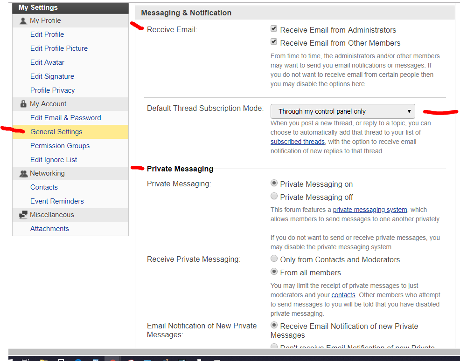Click the contacts link in the description text
Image resolution: width=460 pixels, height=361 pixels.
point(343,295)
